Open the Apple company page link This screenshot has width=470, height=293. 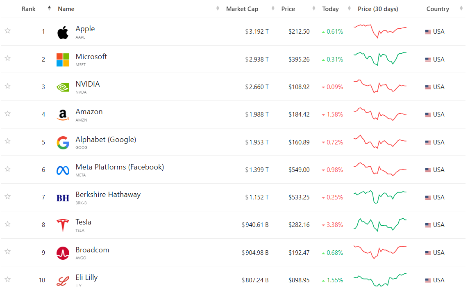tap(85, 29)
